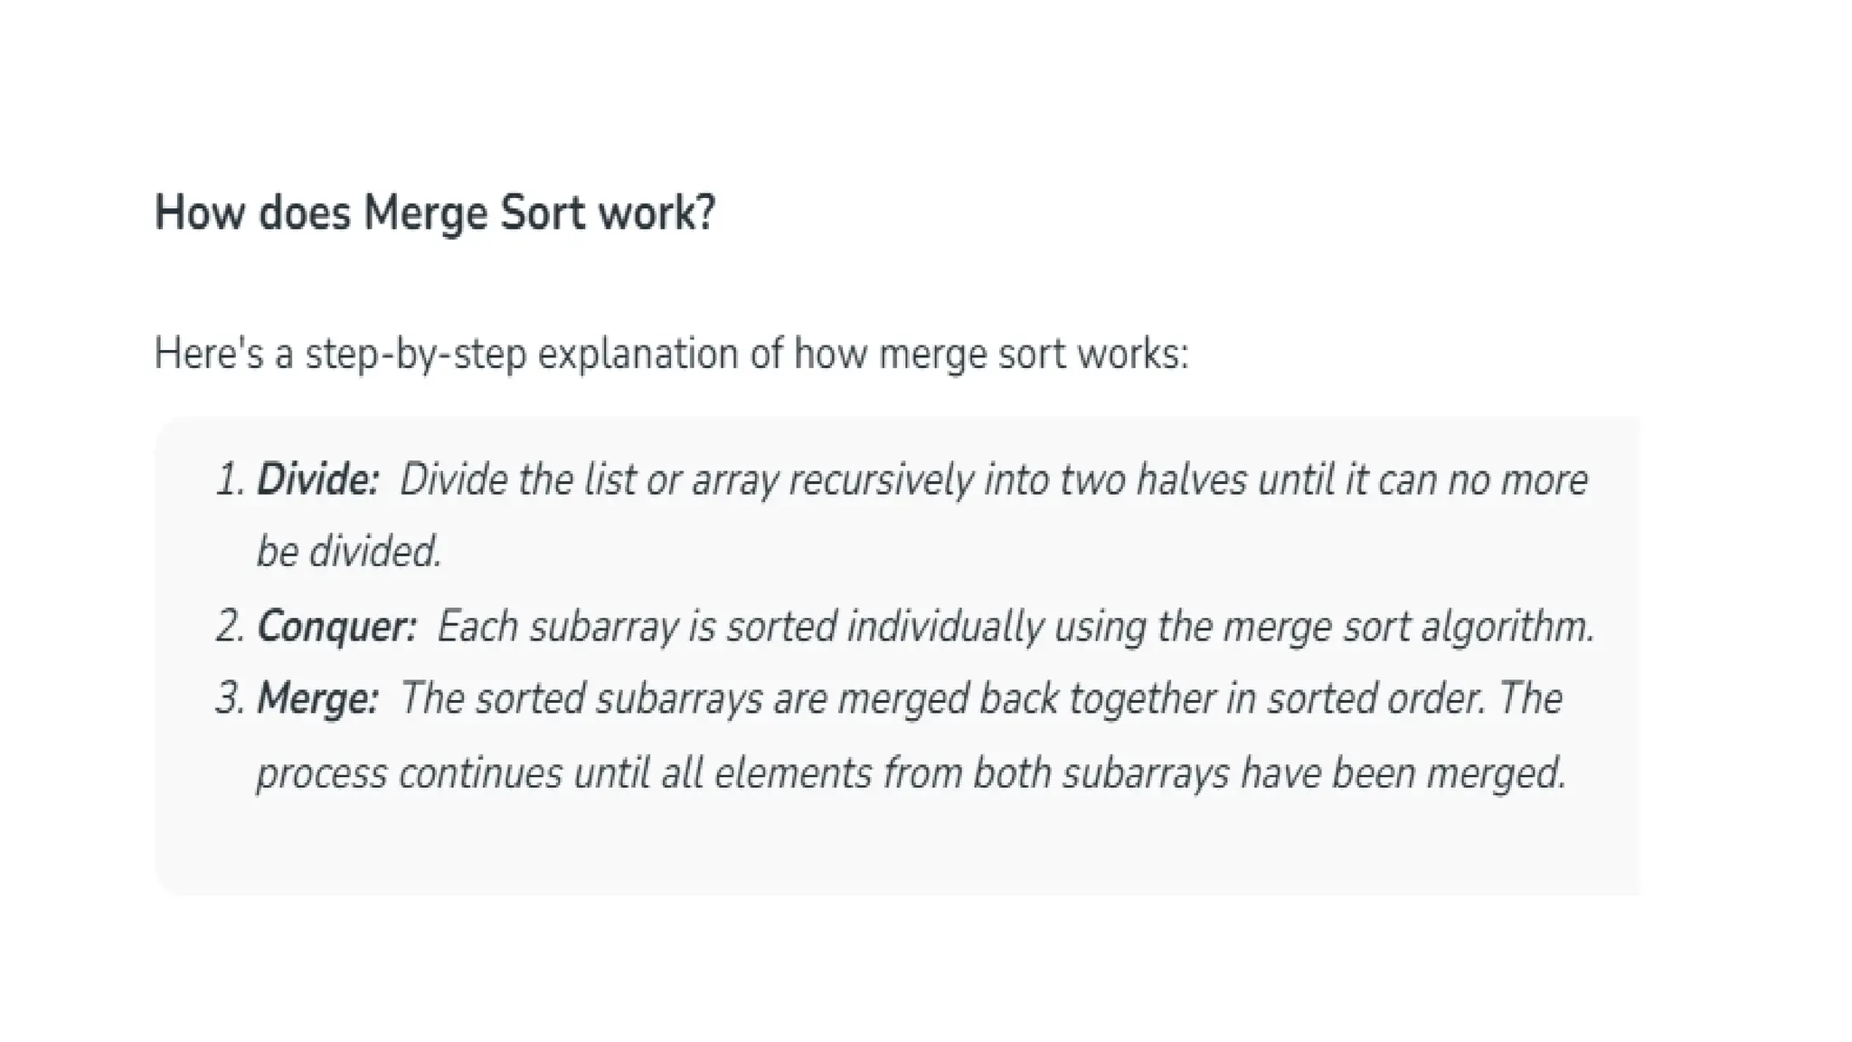This screenshot has height=1042, width=1852.
Task: Click list number 3 before Merge
Action: [x=231, y=699]
